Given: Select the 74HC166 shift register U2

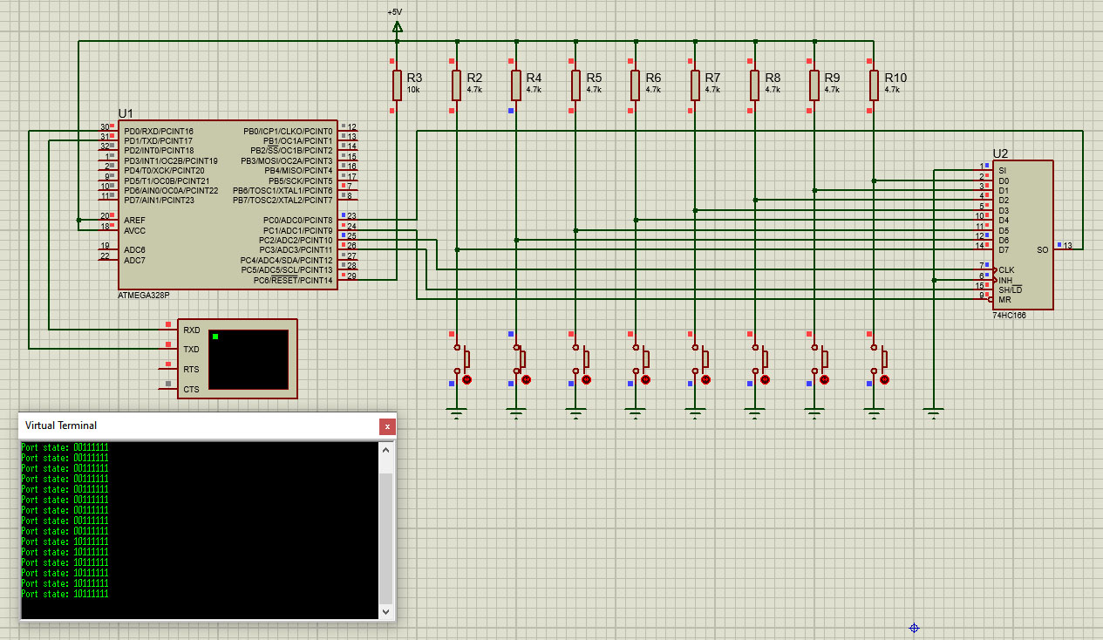Looking at the screenshot, I should 1022,234.
